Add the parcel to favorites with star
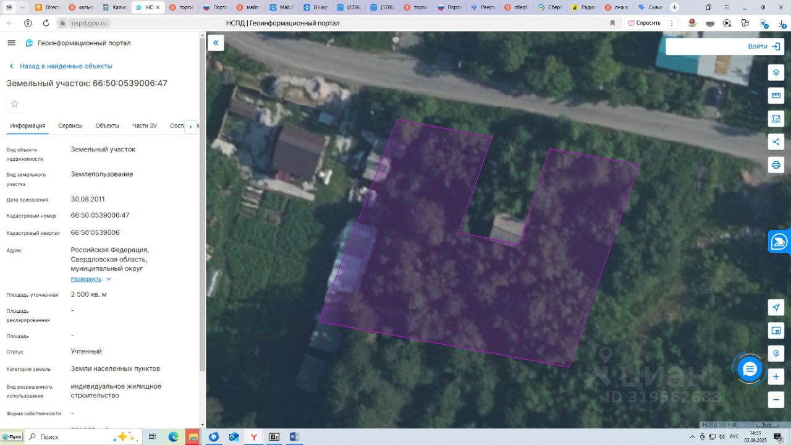 (15, 104)
